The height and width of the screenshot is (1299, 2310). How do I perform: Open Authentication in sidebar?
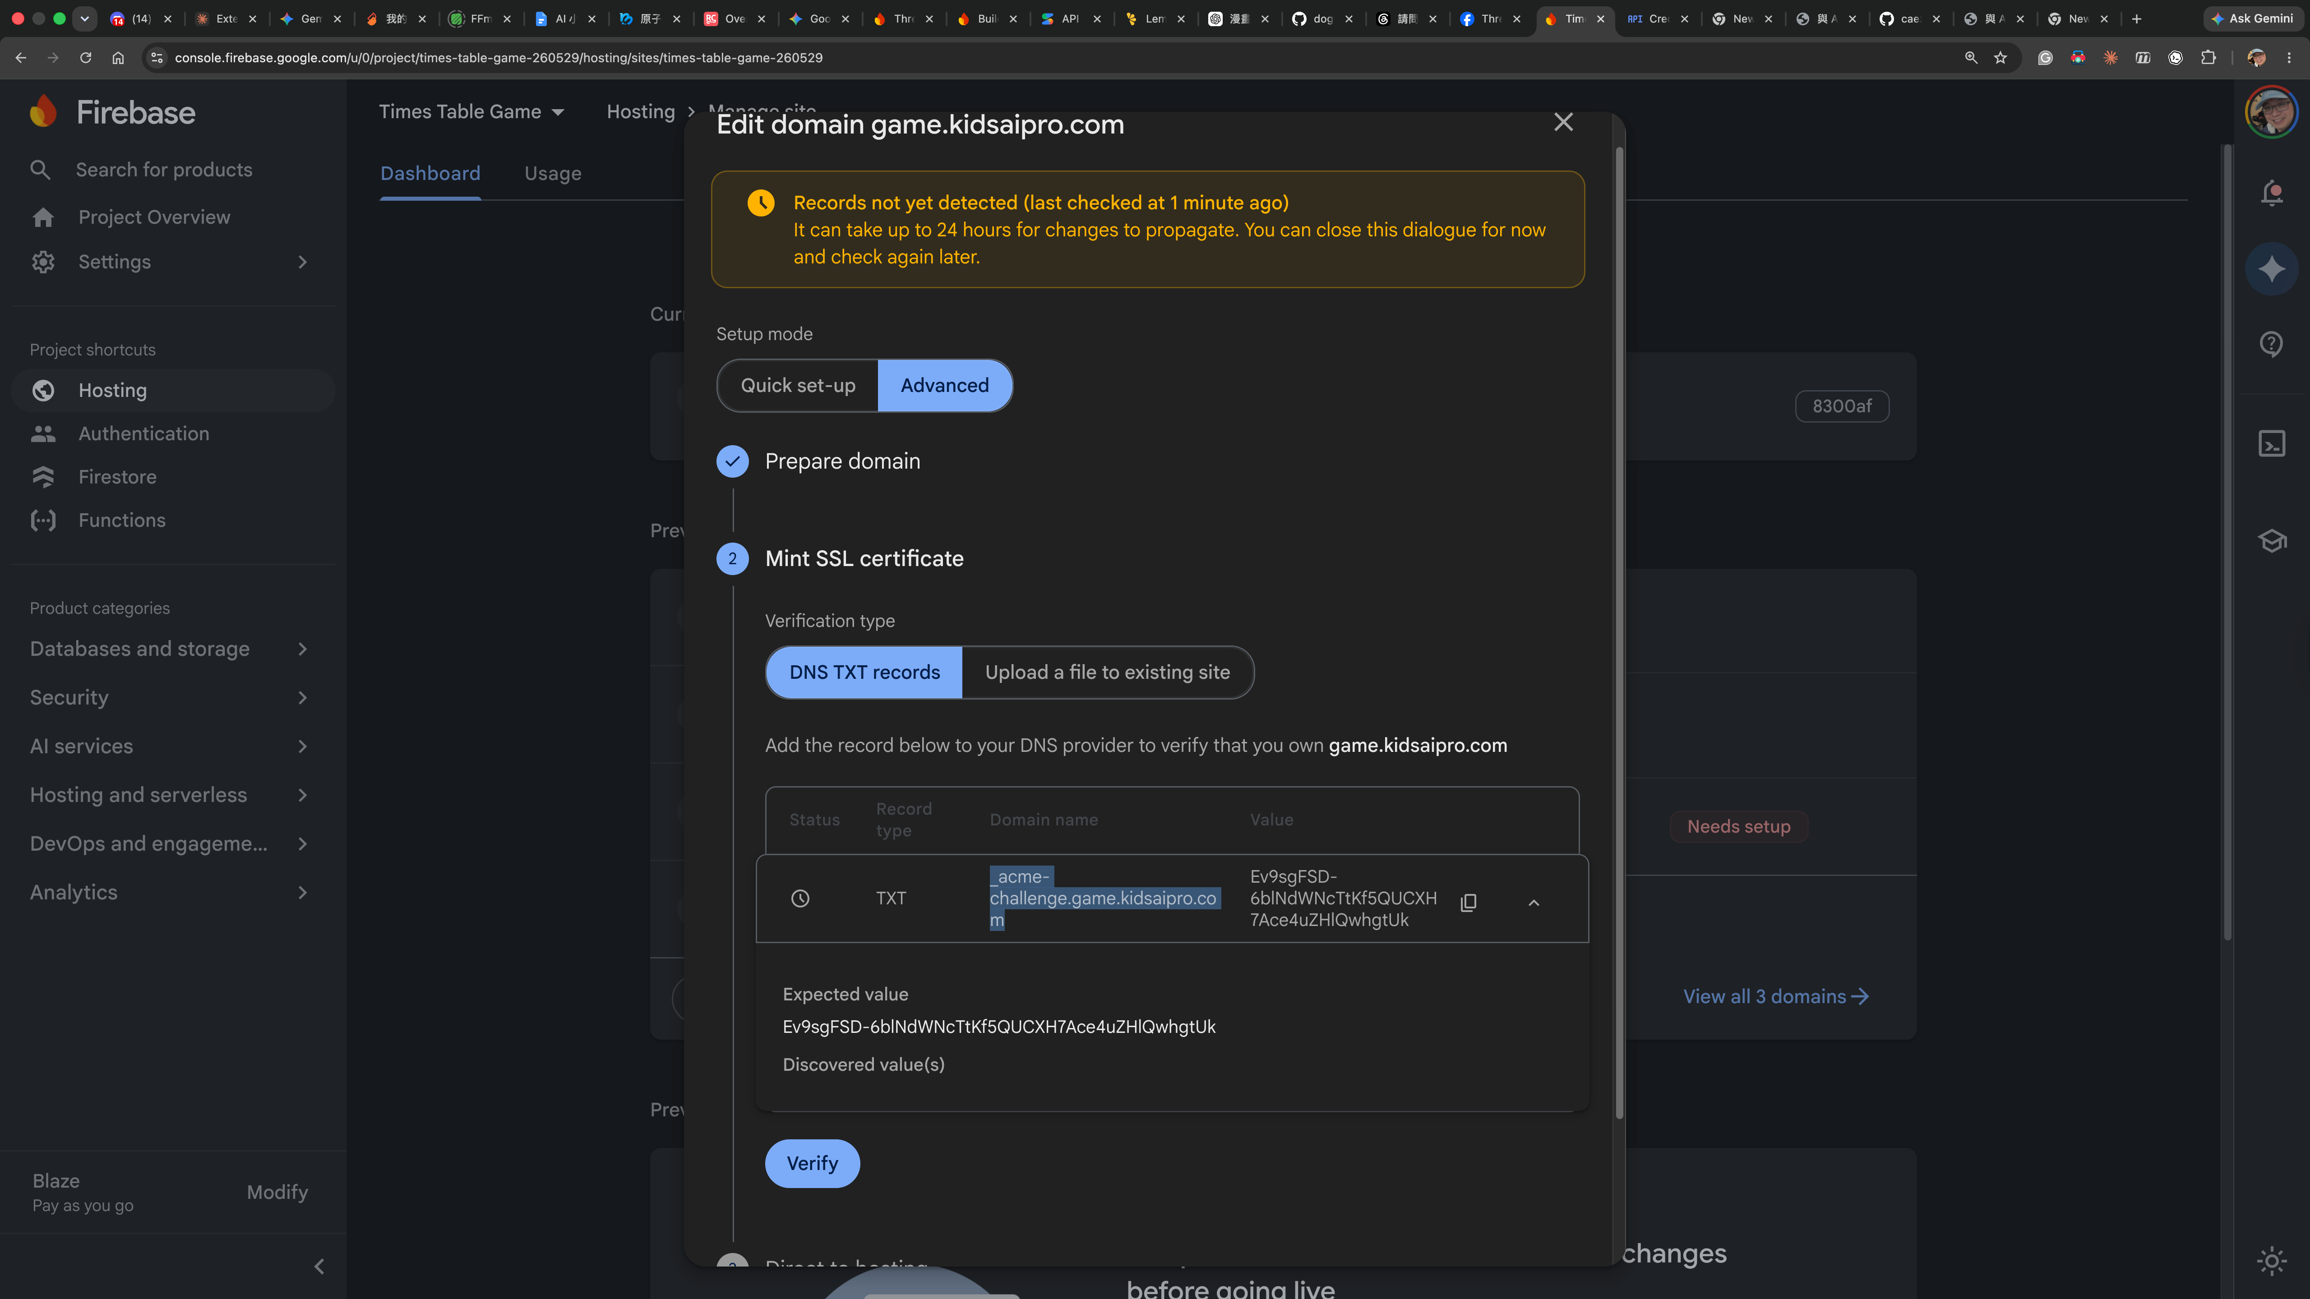[172, 434]
